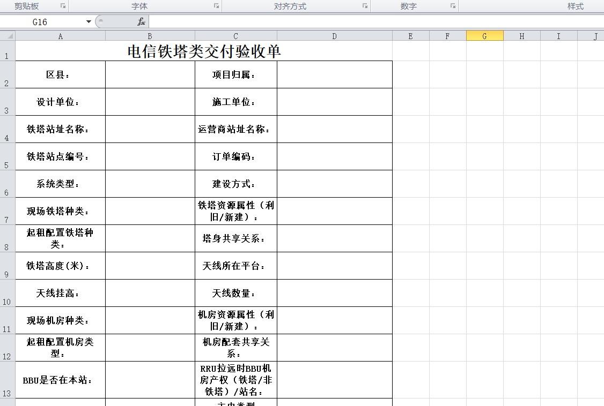Open the Number group dialog launcher

click(453, 6)
